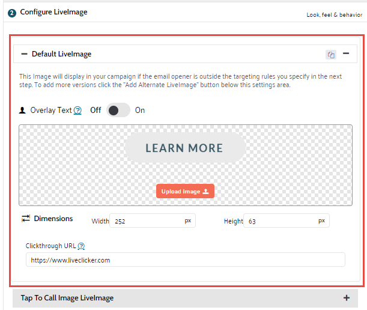Click the Upload Image button
This screenshot has height=310, width=367.
tap(185, 191)
